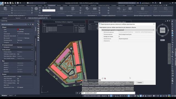Screen dimensions: 176x99
Task: Open annotation scale 1:1000 dropdown
Action: point(149,96)
